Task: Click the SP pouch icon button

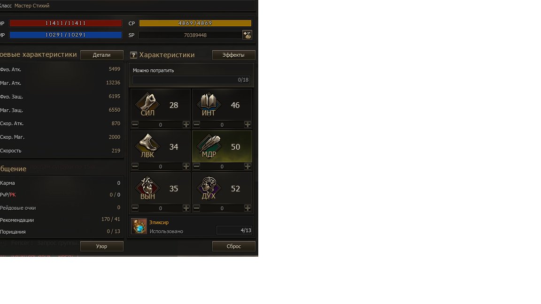Action: tap(247, 35)
